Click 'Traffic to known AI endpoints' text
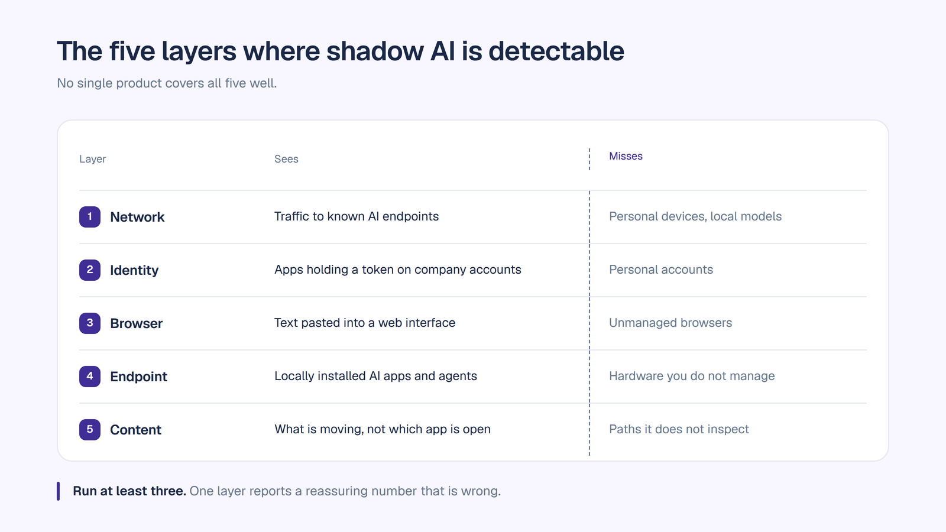 (x=357, y=216)
